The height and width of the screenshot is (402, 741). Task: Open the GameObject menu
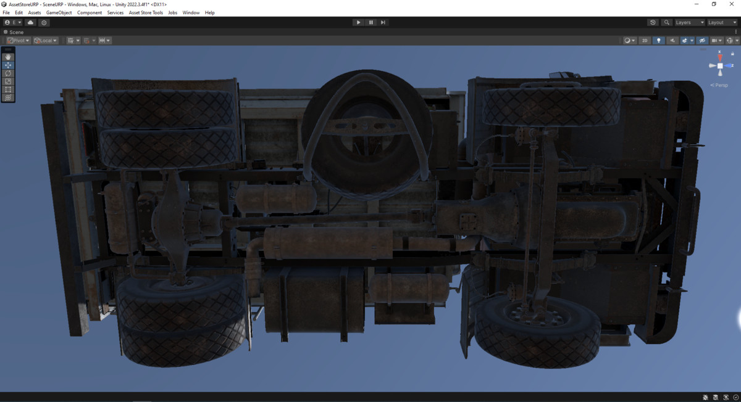[x=58, y=12]
